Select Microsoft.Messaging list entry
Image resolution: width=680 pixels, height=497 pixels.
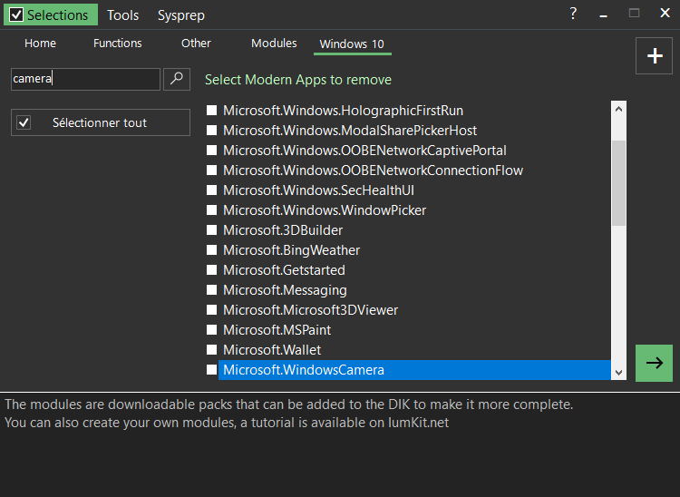(285, 290)
